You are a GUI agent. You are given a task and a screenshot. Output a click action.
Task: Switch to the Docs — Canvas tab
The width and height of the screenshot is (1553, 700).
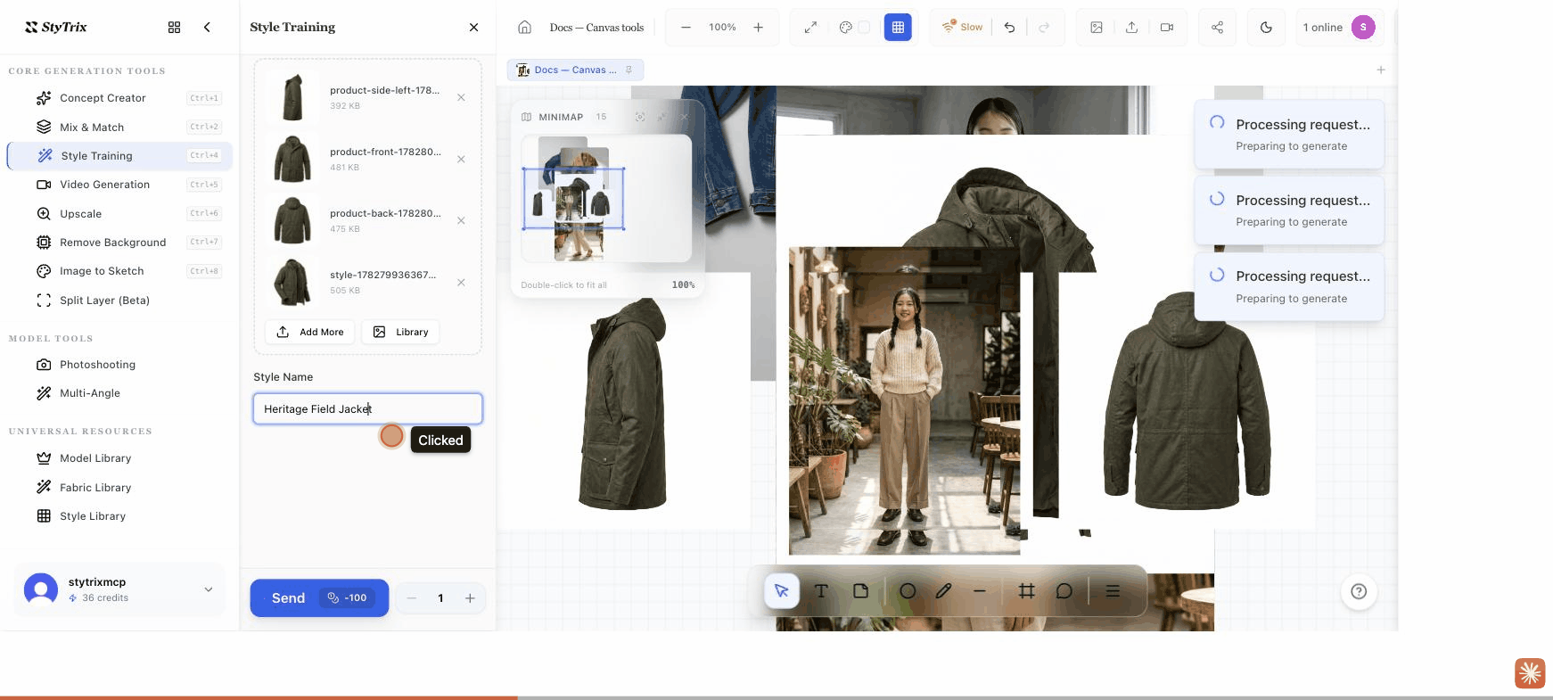(575, 70)
